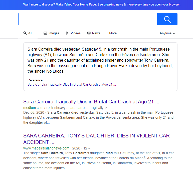Switch to the Videos tab
193x176 pixels.
coord(73,33)
